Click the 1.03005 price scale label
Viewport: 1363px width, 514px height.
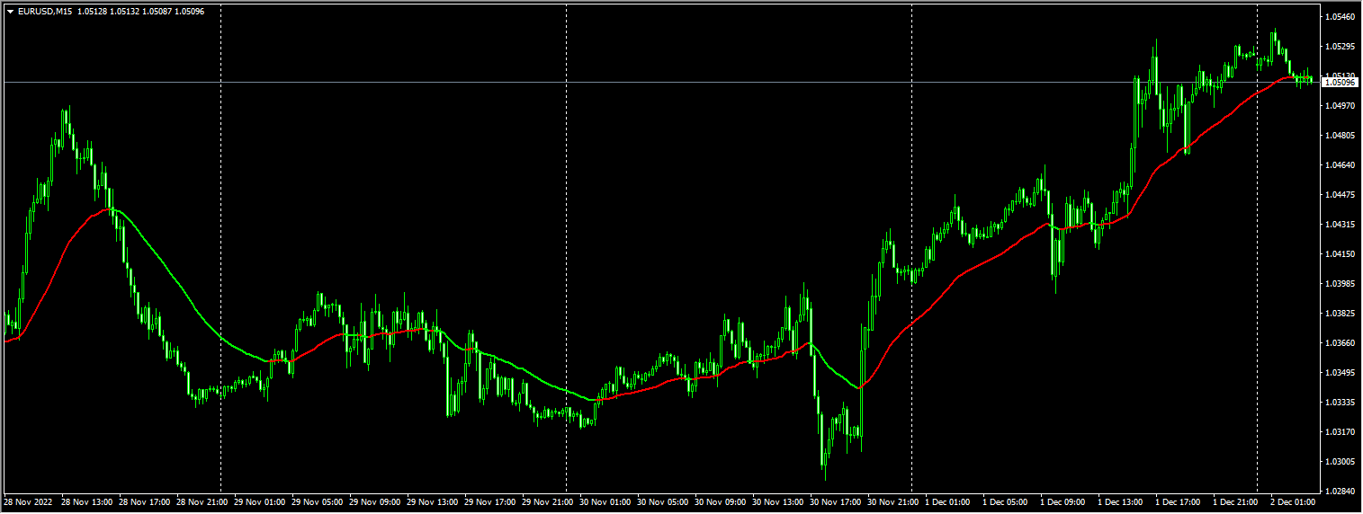coord(1341,462)
